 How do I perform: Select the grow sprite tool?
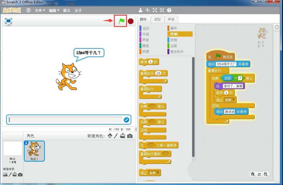point(155,10)
